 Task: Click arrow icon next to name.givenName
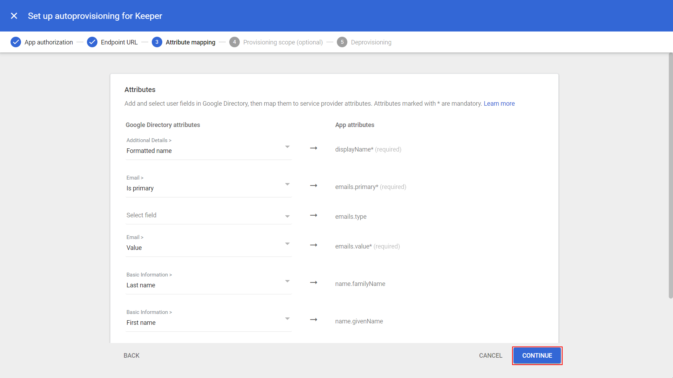point(314,320)
